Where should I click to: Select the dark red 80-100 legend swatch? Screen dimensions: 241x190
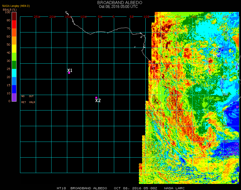tap(14, 16)
